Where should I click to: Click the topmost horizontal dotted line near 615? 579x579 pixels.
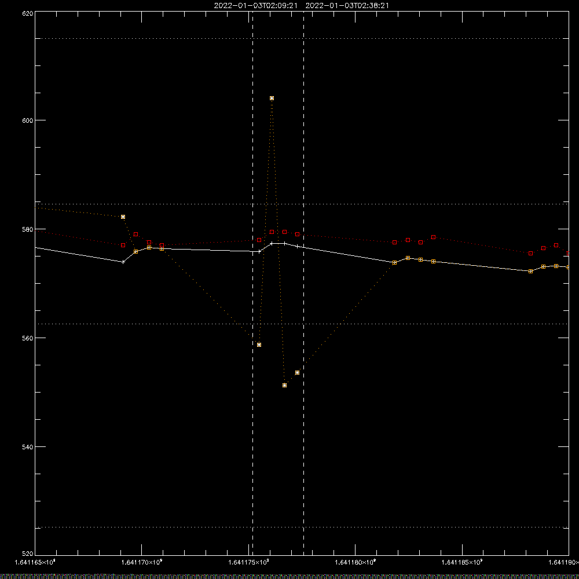302,38
